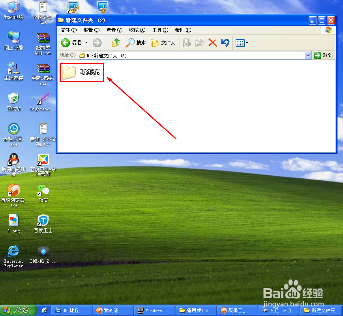Click the green Go (转到) button
Viewport: 343px width, 316px height.
click(x=324, y=55)
